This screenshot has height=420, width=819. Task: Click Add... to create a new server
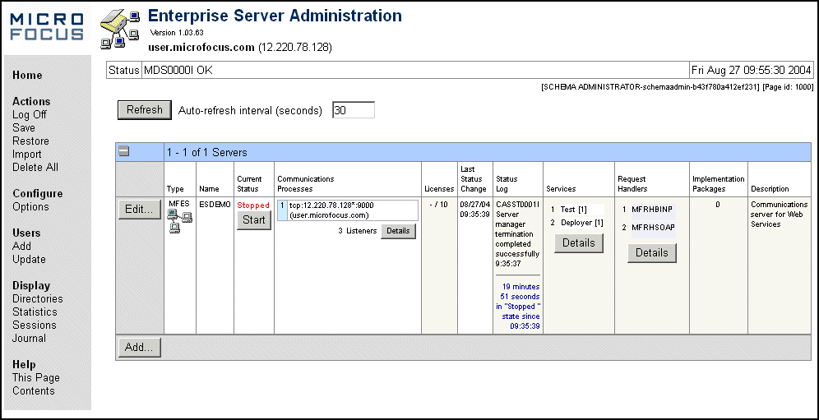[x=139, y=348]
